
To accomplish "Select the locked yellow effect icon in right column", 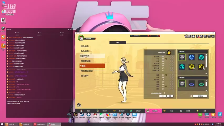I will (201, 67).
